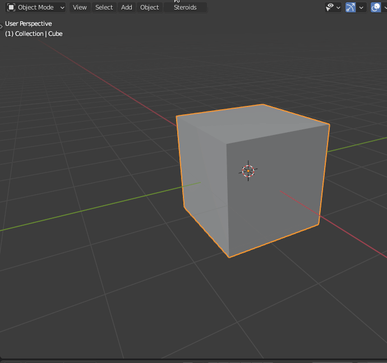387x363 pixels.
Task: Click the User Perspective label
Action: (x=29, y=24)
